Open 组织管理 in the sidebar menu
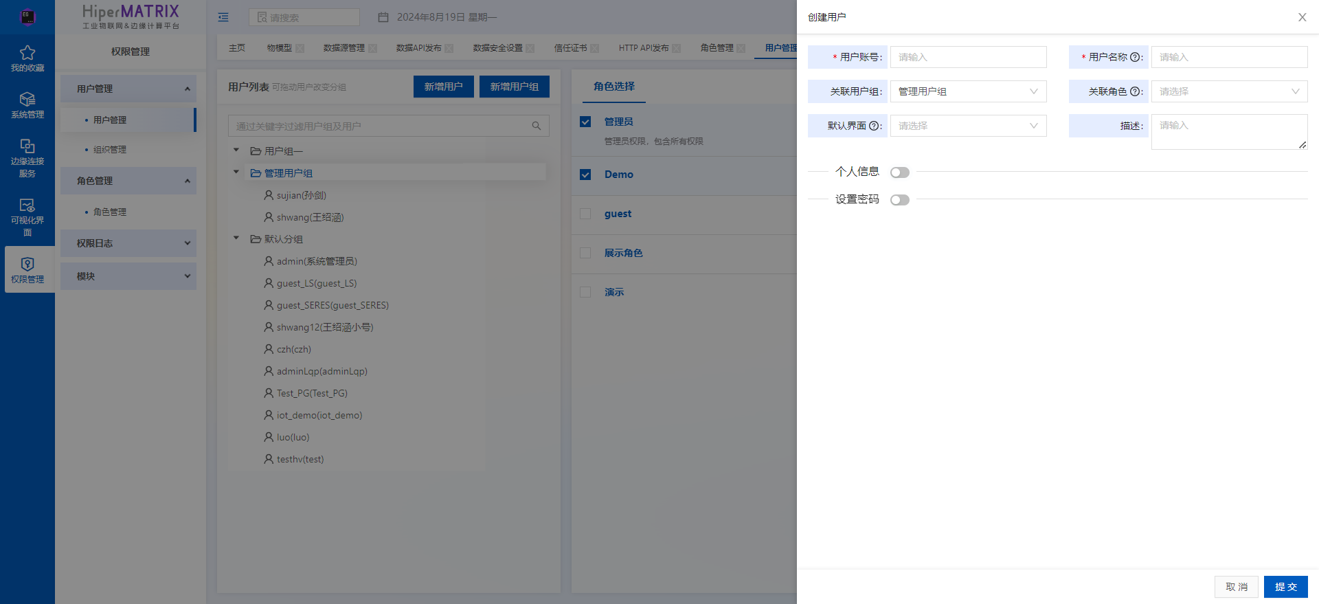This screenshot has width=1319, height=604. coord(110,150)
